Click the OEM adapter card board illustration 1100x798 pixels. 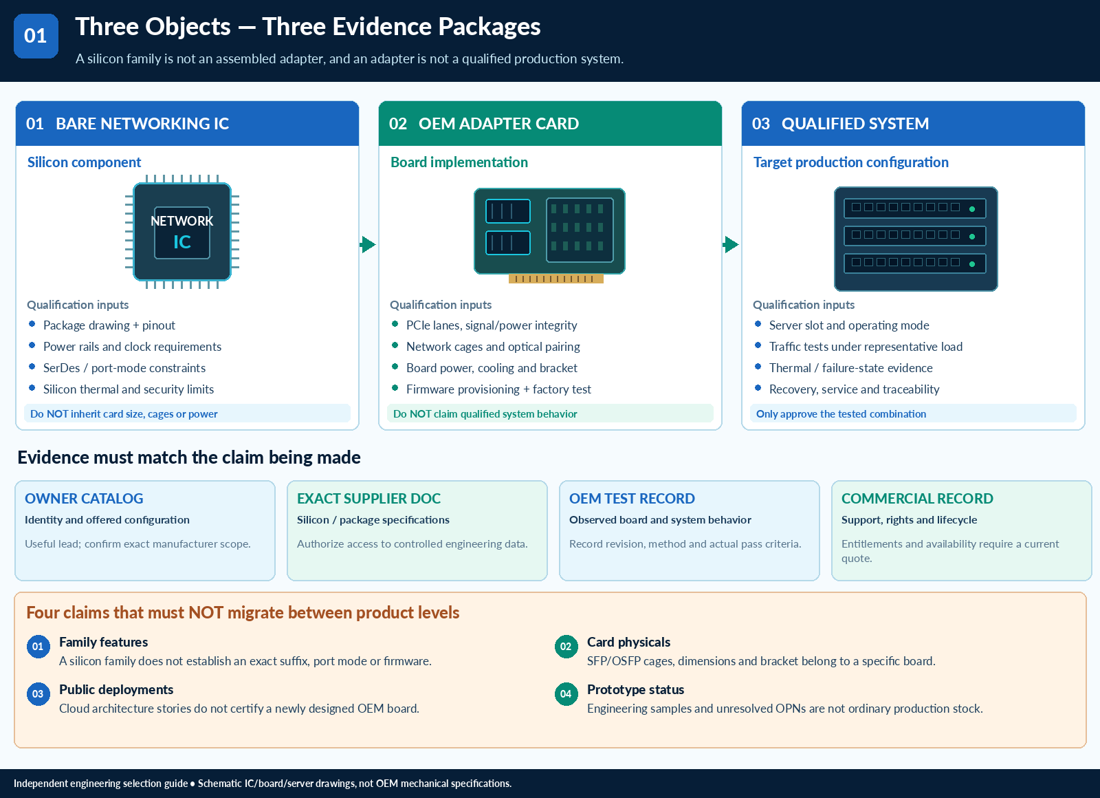[549, 235]
